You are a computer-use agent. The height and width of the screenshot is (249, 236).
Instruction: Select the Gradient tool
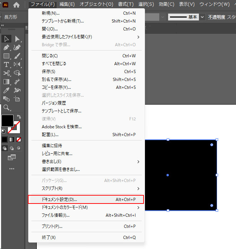[x=6, y=82]
